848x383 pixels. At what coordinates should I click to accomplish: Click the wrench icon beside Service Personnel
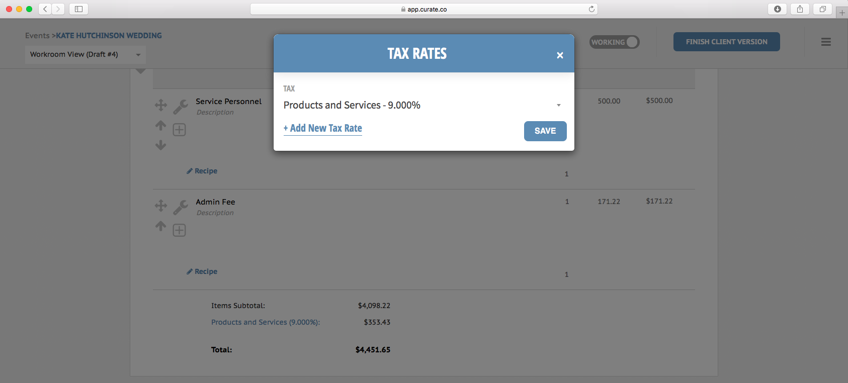[x=181, y=107]
